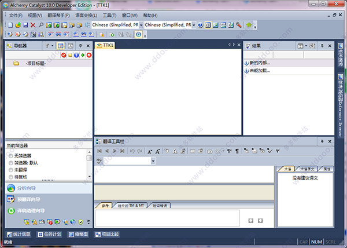Open the 任务计划 bottom panel
This screenshot has width=347, height=248.
(x=49, y=234)
